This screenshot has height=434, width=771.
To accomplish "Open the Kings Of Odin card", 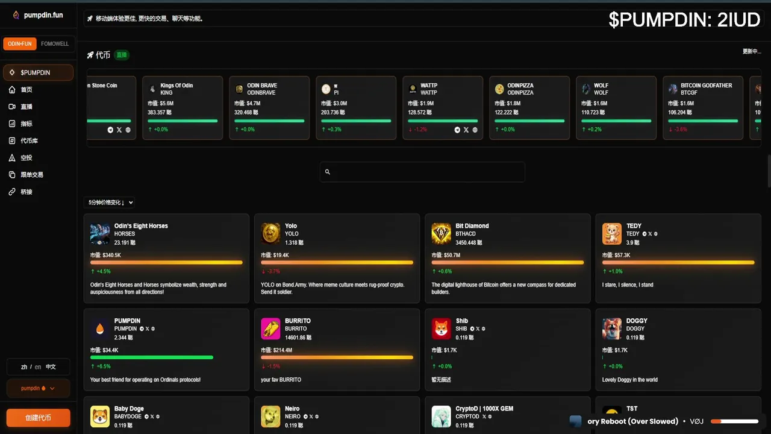I will 183,108.
